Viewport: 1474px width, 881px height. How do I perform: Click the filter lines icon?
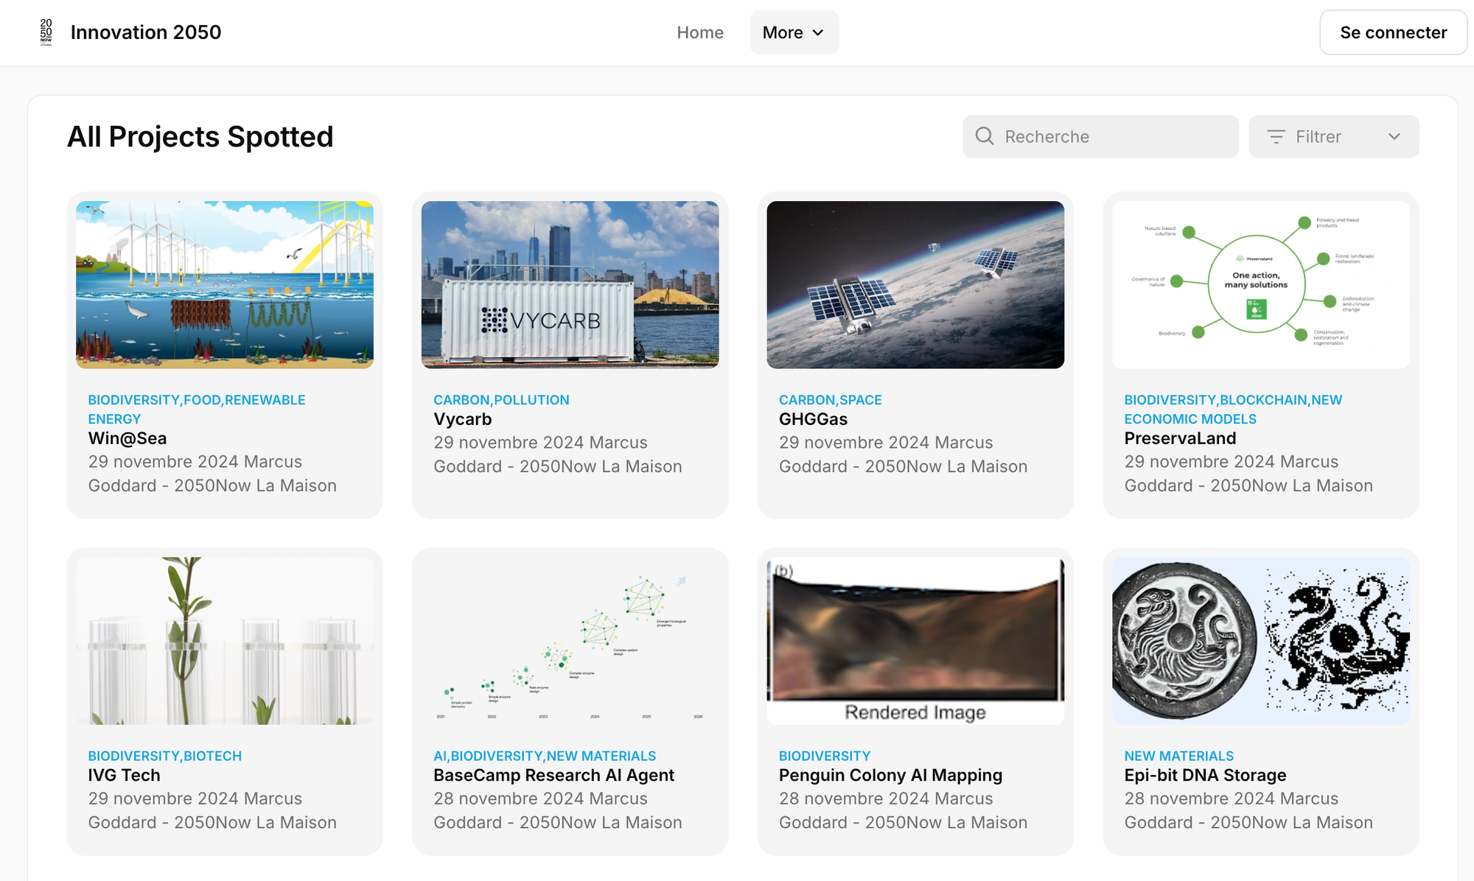tap(1276, 136)
